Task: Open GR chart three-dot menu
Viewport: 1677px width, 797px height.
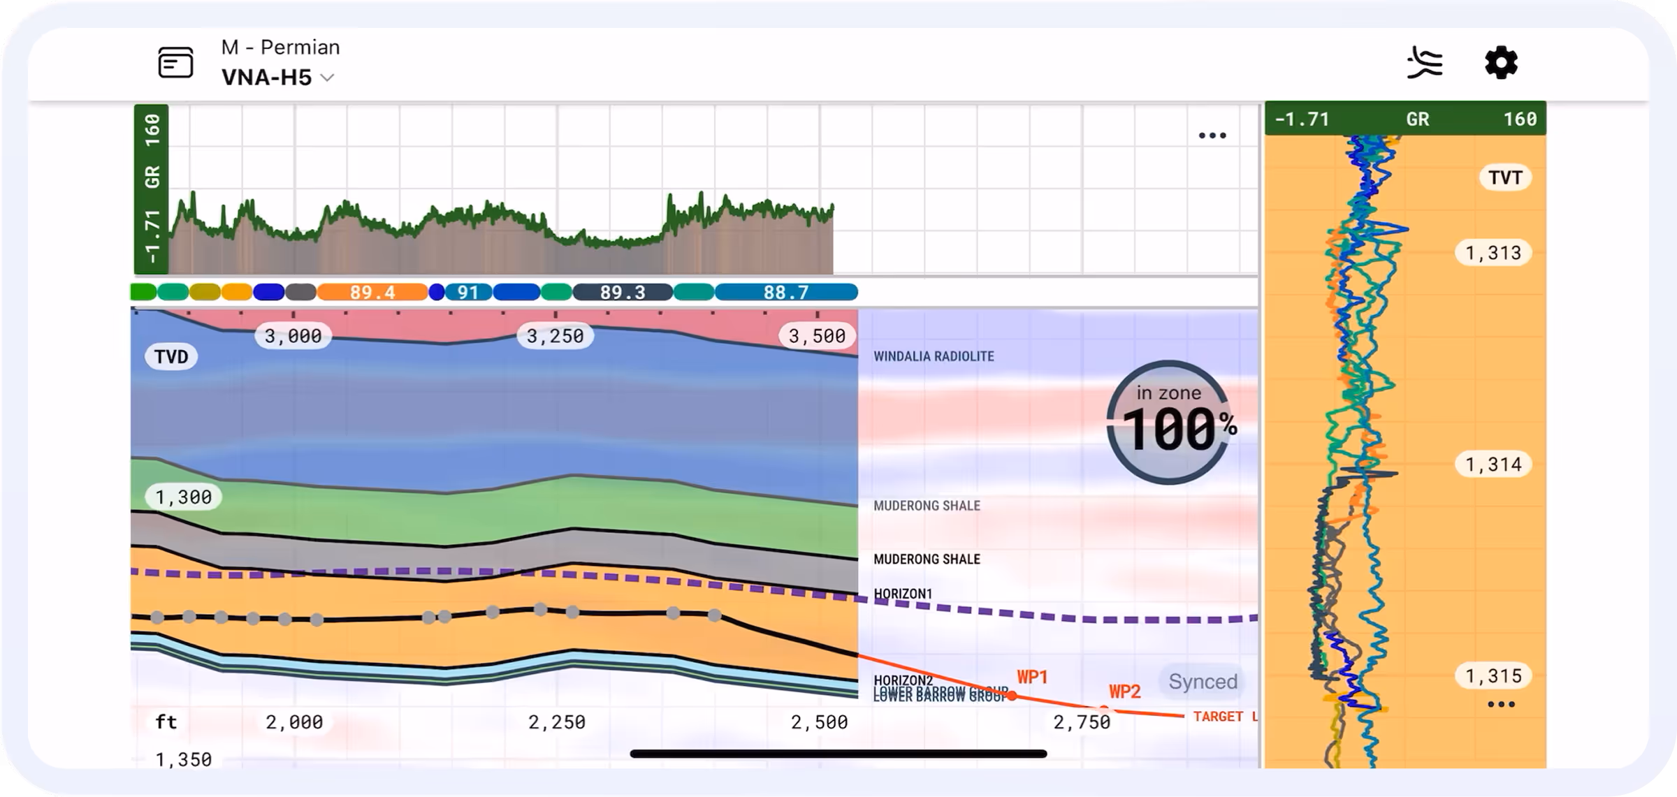Action: click(1212, 136)
